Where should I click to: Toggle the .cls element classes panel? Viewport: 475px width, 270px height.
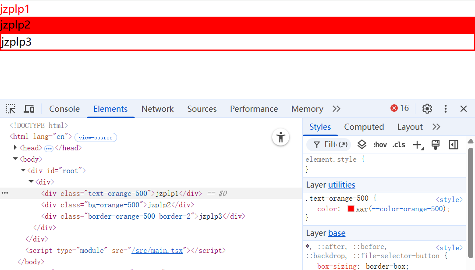click(x=399, y=145)
